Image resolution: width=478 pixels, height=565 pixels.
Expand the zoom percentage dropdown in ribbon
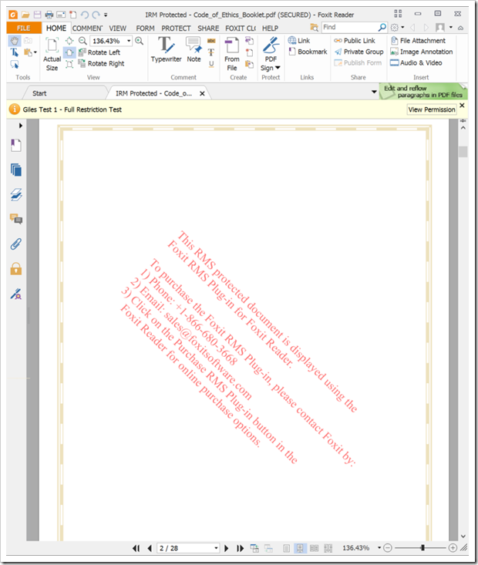128,41
